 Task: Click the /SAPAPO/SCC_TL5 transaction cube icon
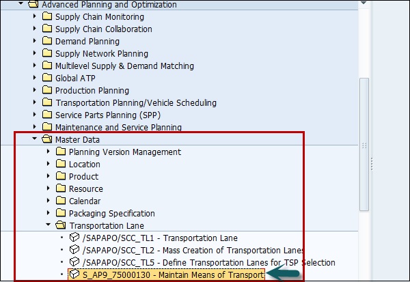click(74, 263)
